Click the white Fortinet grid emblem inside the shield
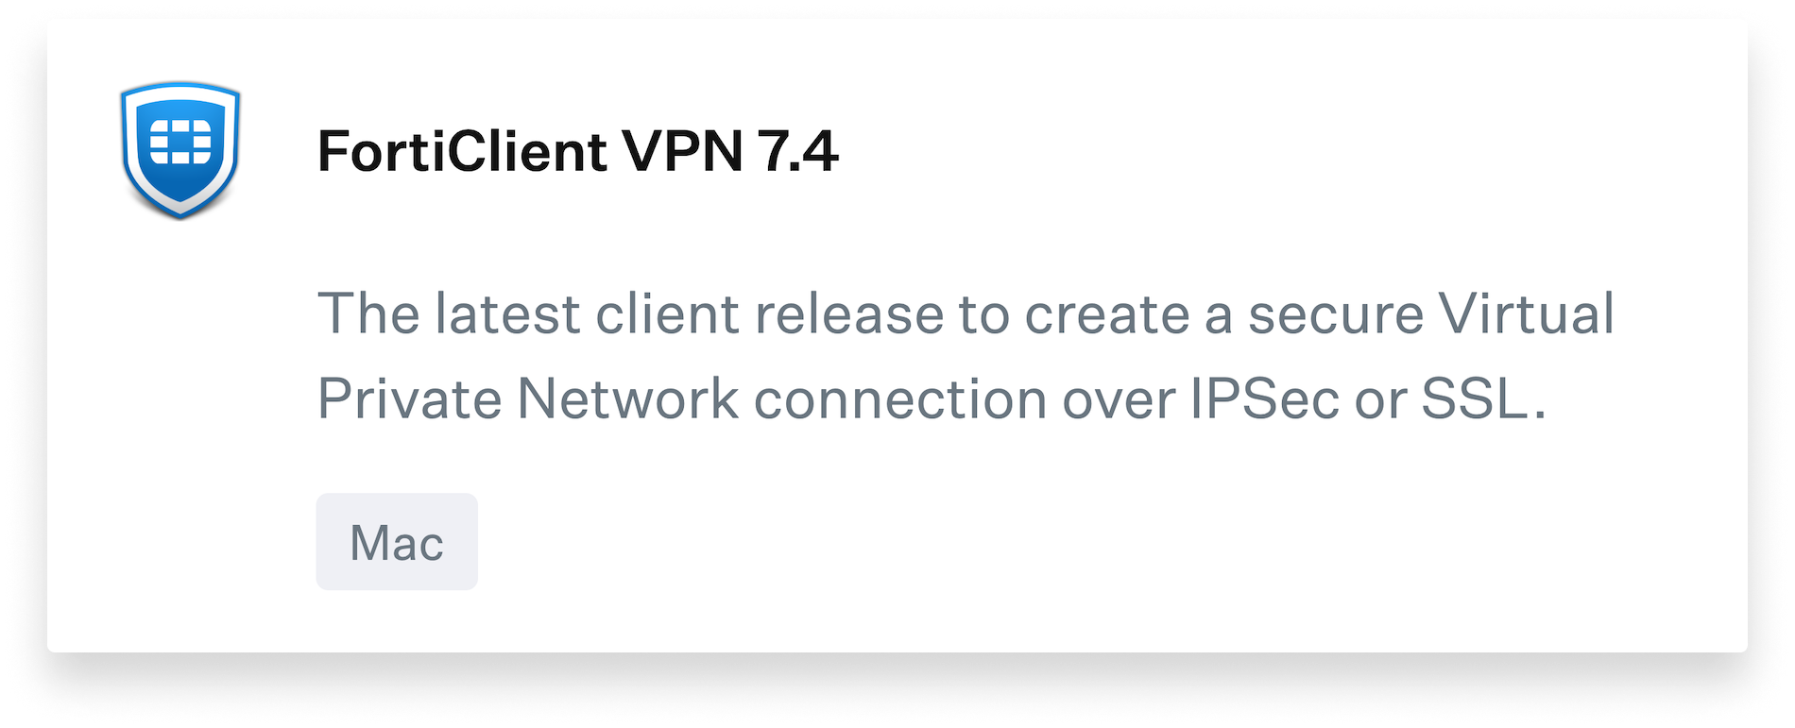Screen dimensions: 1795x728 click(x=180, y=143)
